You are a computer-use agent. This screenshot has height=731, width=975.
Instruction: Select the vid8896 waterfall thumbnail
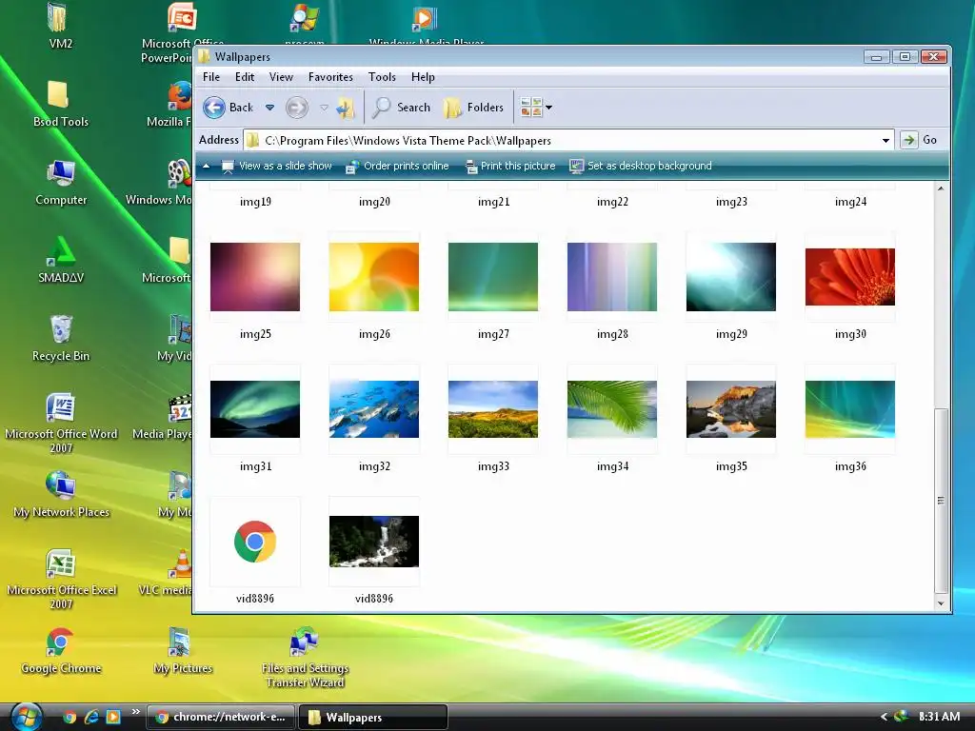[x=373, y=542]
